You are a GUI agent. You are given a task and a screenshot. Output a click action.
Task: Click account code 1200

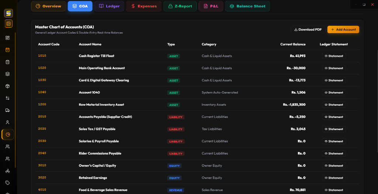[42, 105]
